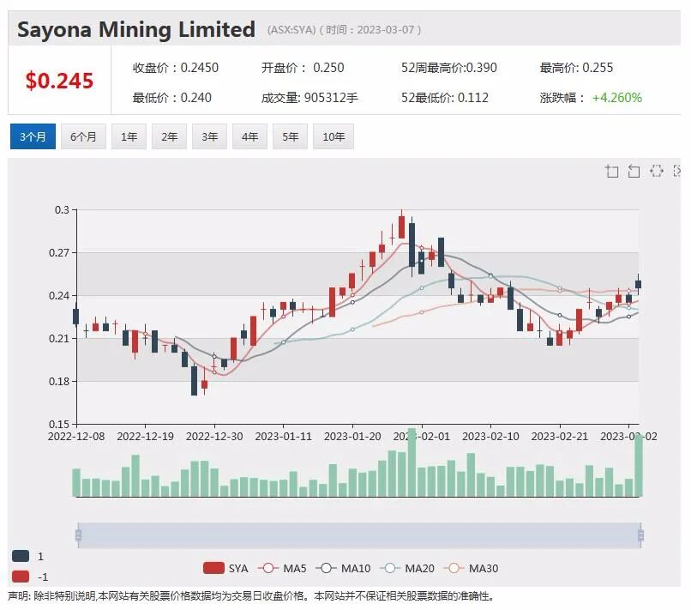Viewport: 691px width, 610px height.
Task: Activate the area zoom tool icon
Action: click(x=611, y=171)
